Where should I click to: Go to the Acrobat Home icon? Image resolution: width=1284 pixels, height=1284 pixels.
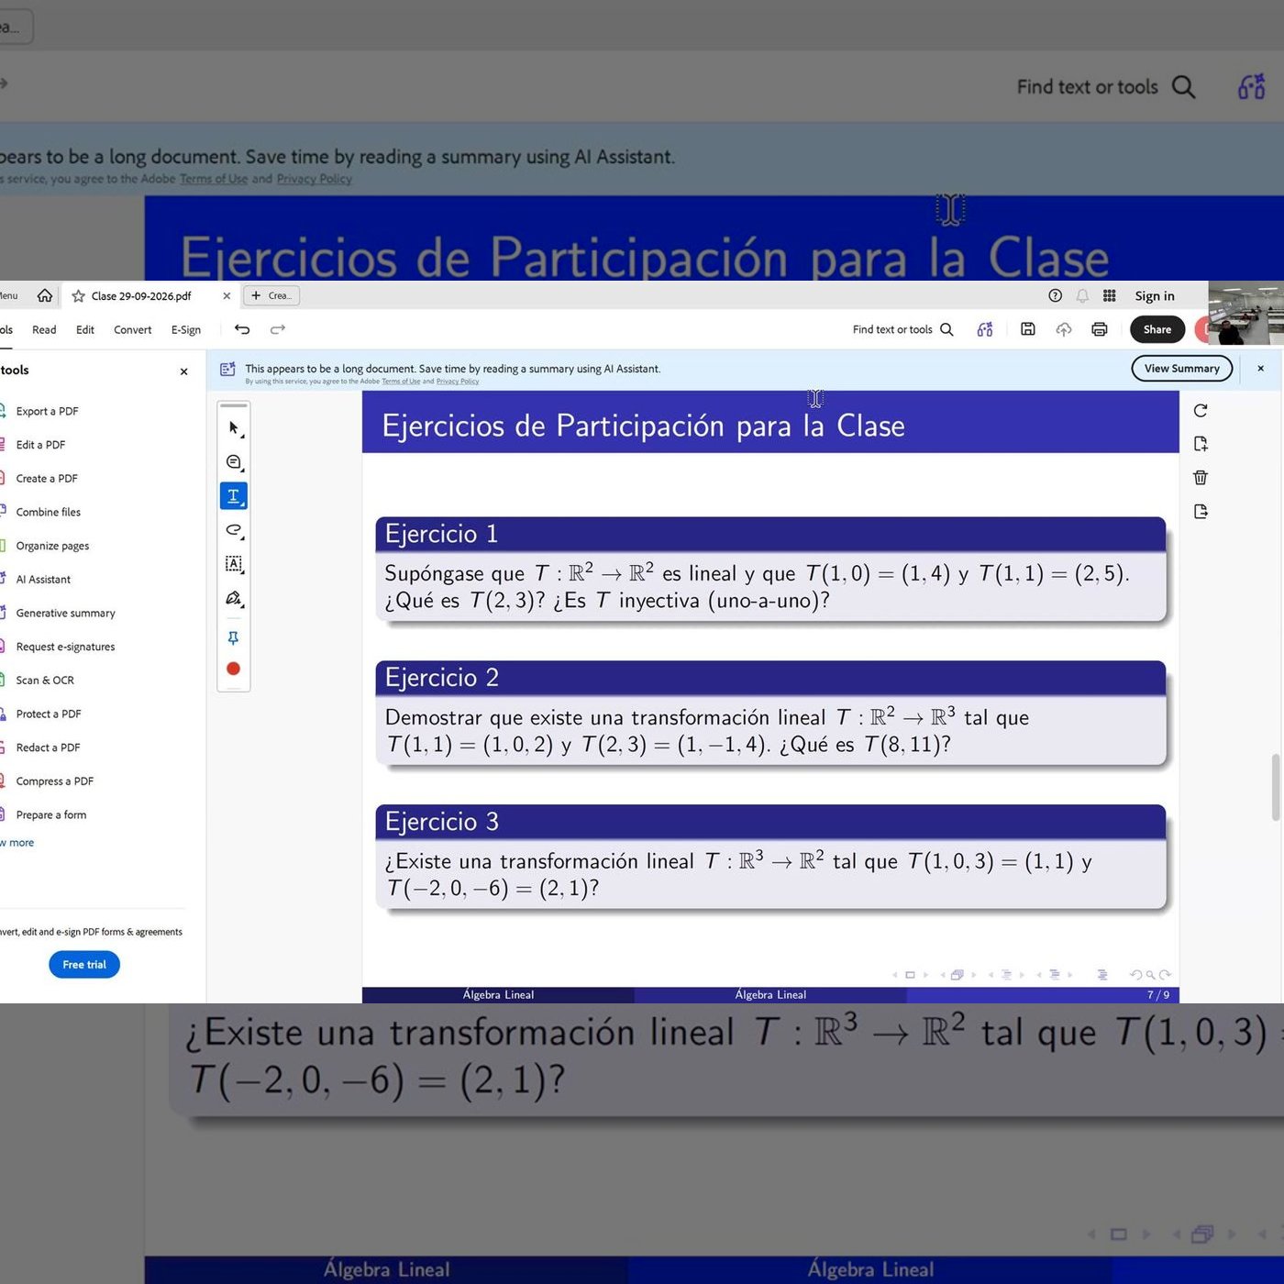coord(44,295)
